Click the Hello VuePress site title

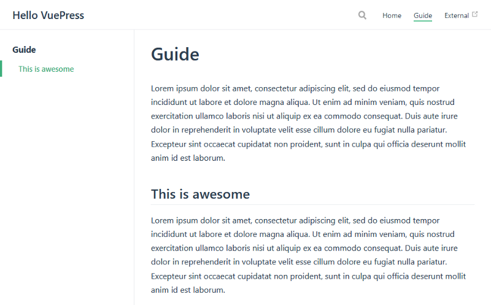[x=48, y=15]
